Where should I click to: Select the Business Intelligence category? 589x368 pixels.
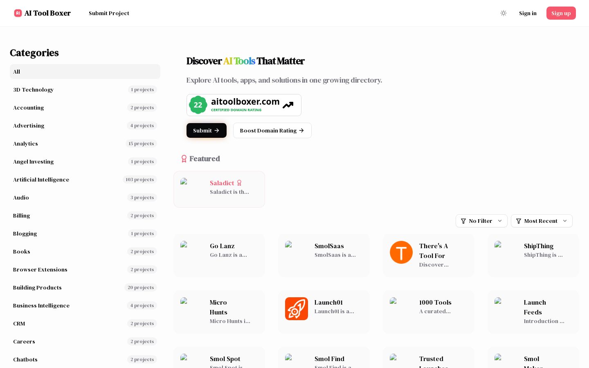[x=85, y=305]
